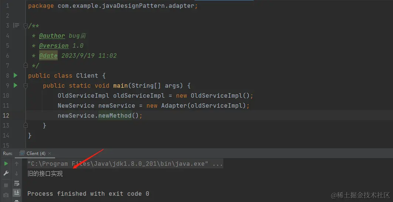Toggle rendered doc comment icon at line 3
The image size is (393, 202).
pyautogui.click(x=16, y=26)
